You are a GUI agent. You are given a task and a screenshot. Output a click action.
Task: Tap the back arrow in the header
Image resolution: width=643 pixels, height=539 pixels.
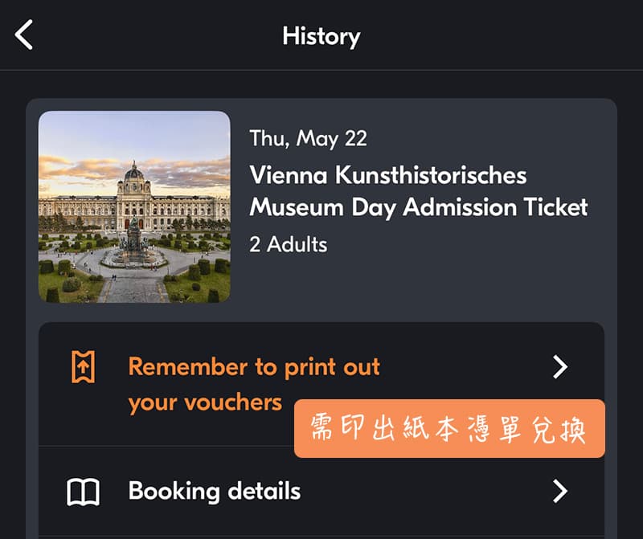(25, 35)
